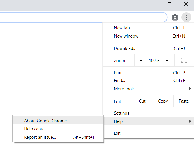Increase zoom with the plus button

[167, 60]
